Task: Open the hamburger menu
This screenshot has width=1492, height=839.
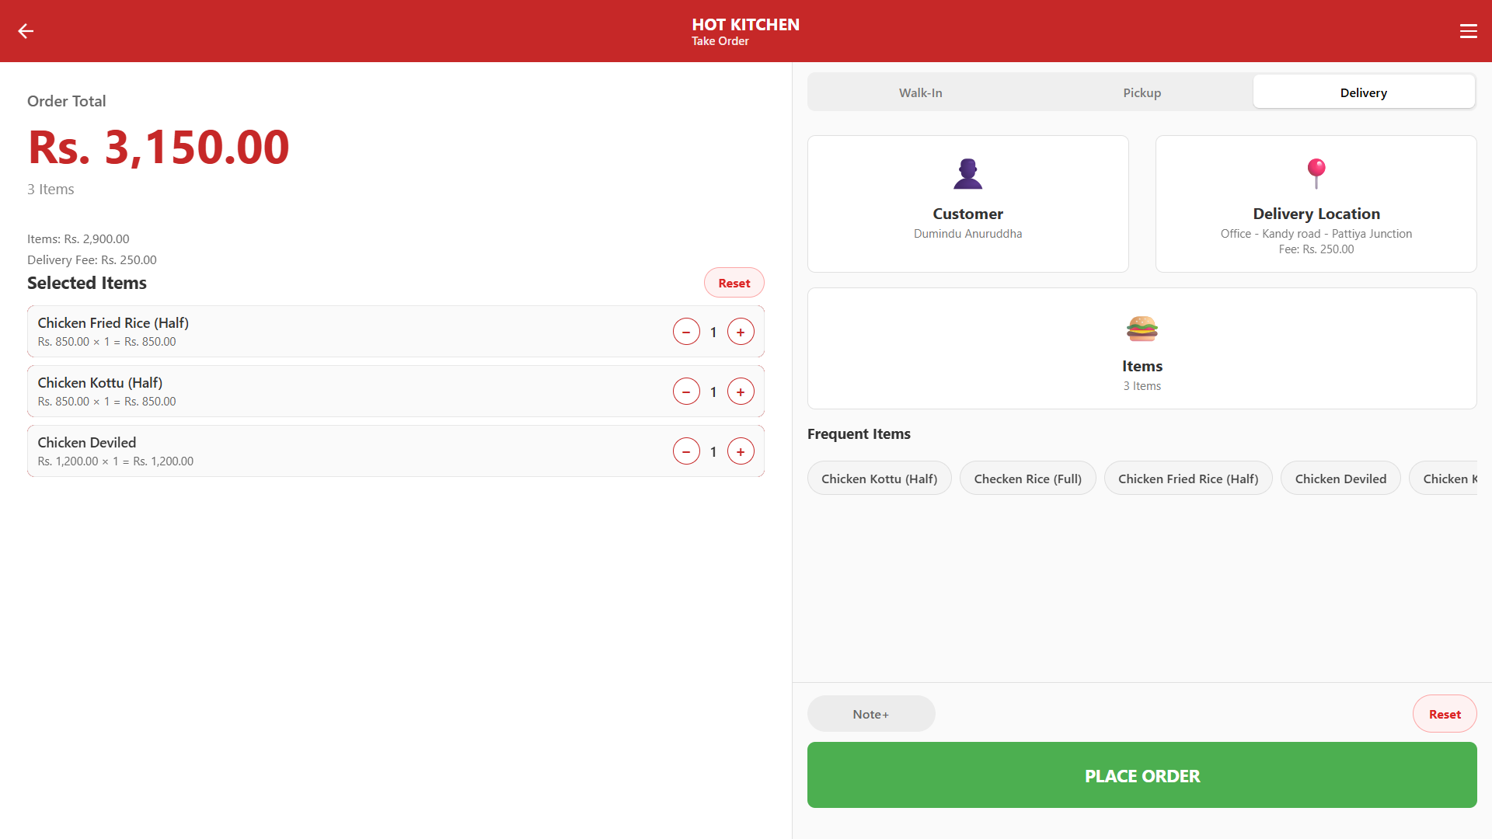Action: 1468,31
